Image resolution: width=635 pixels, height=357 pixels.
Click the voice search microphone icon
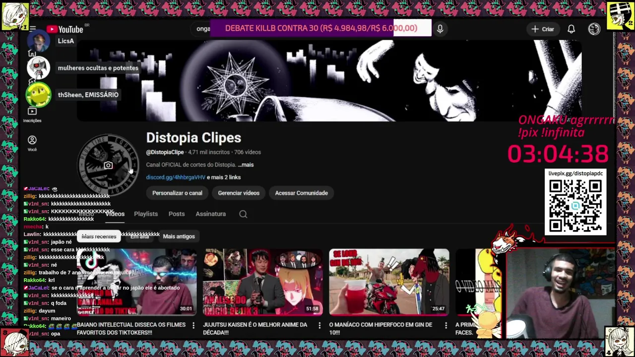coord(440,29)
